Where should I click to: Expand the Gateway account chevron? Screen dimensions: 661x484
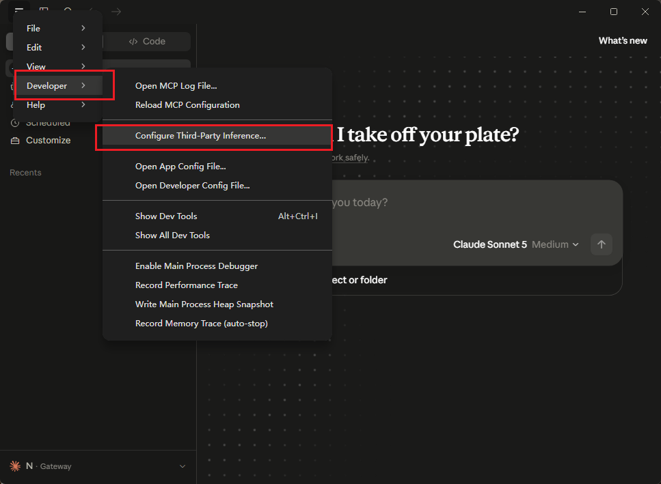[183, 466]
